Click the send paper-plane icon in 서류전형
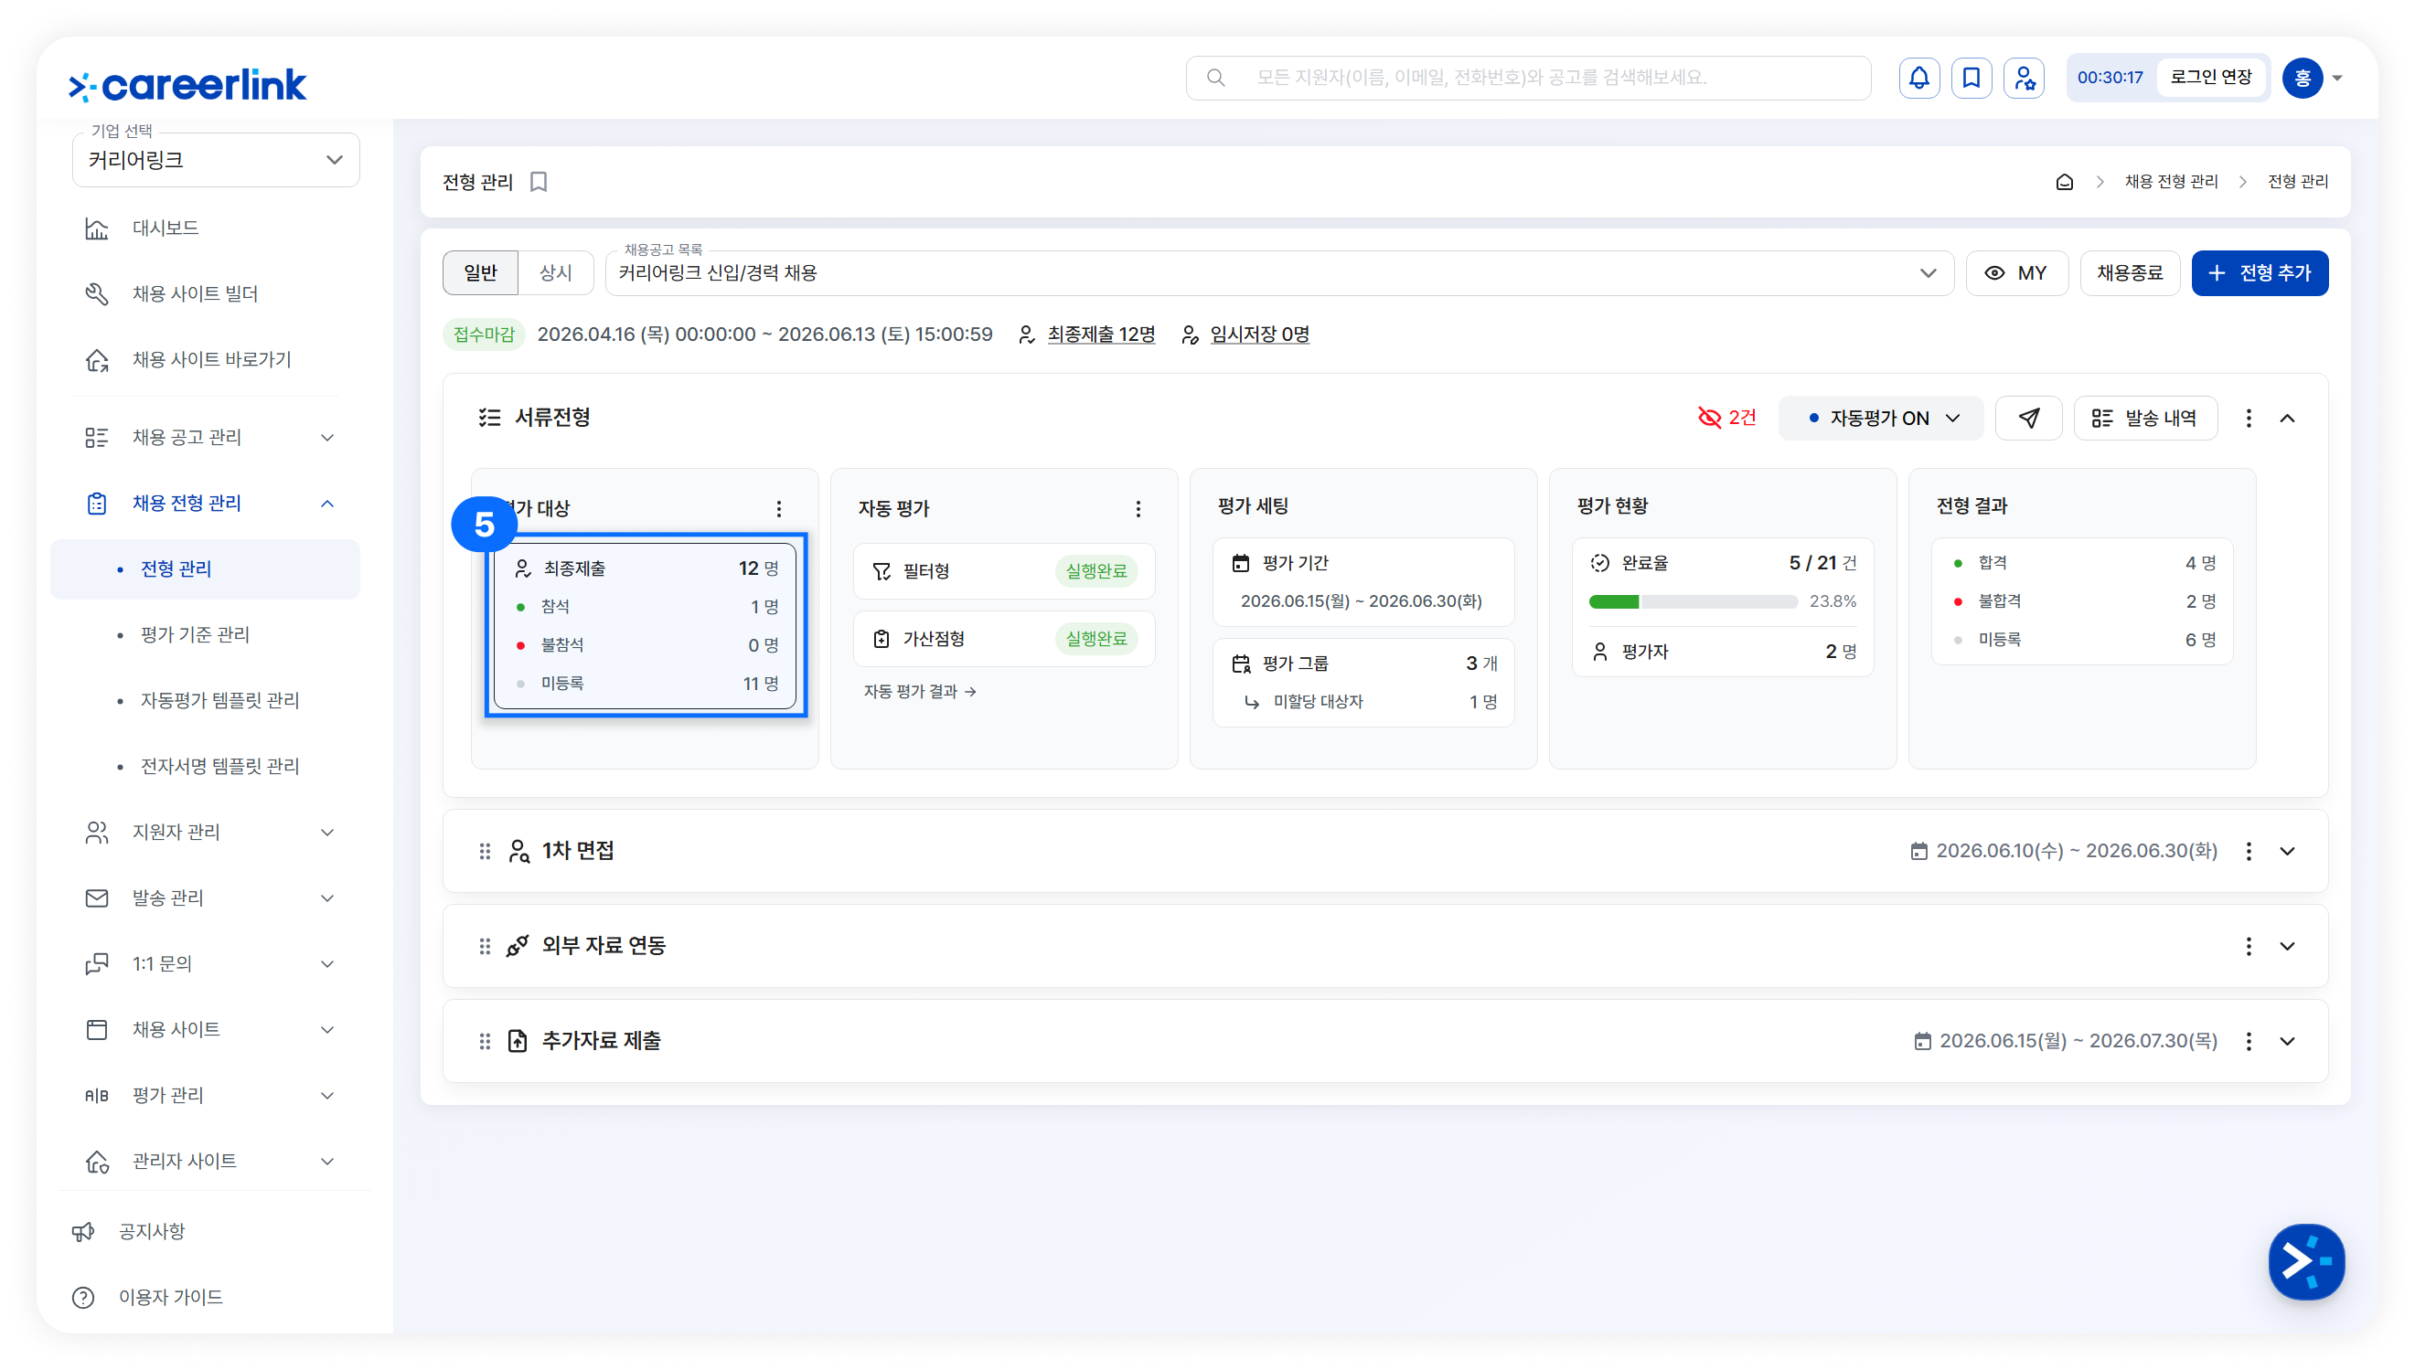2415x1370 pixels. click(x=2028, y=418)
